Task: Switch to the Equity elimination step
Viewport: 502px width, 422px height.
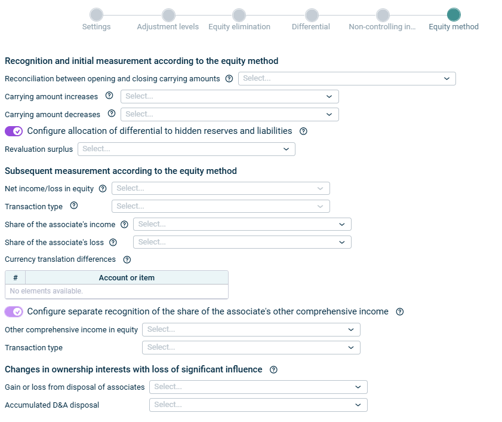Action: click(239, 16)
